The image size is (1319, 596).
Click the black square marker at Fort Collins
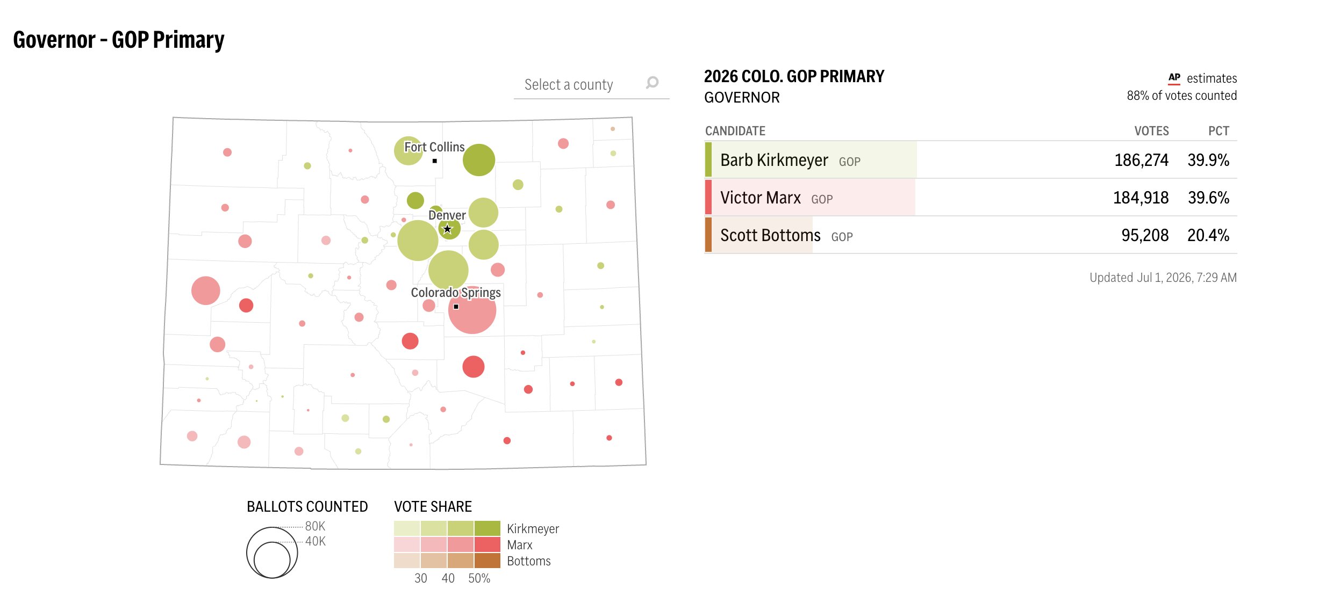click(x=434, y=161)
